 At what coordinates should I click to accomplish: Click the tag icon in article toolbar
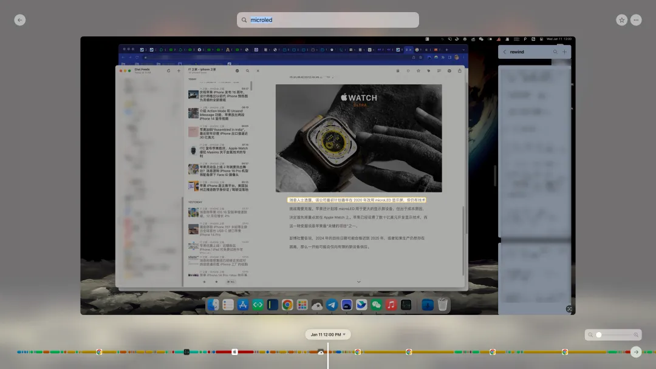click(x=428, y=70)
